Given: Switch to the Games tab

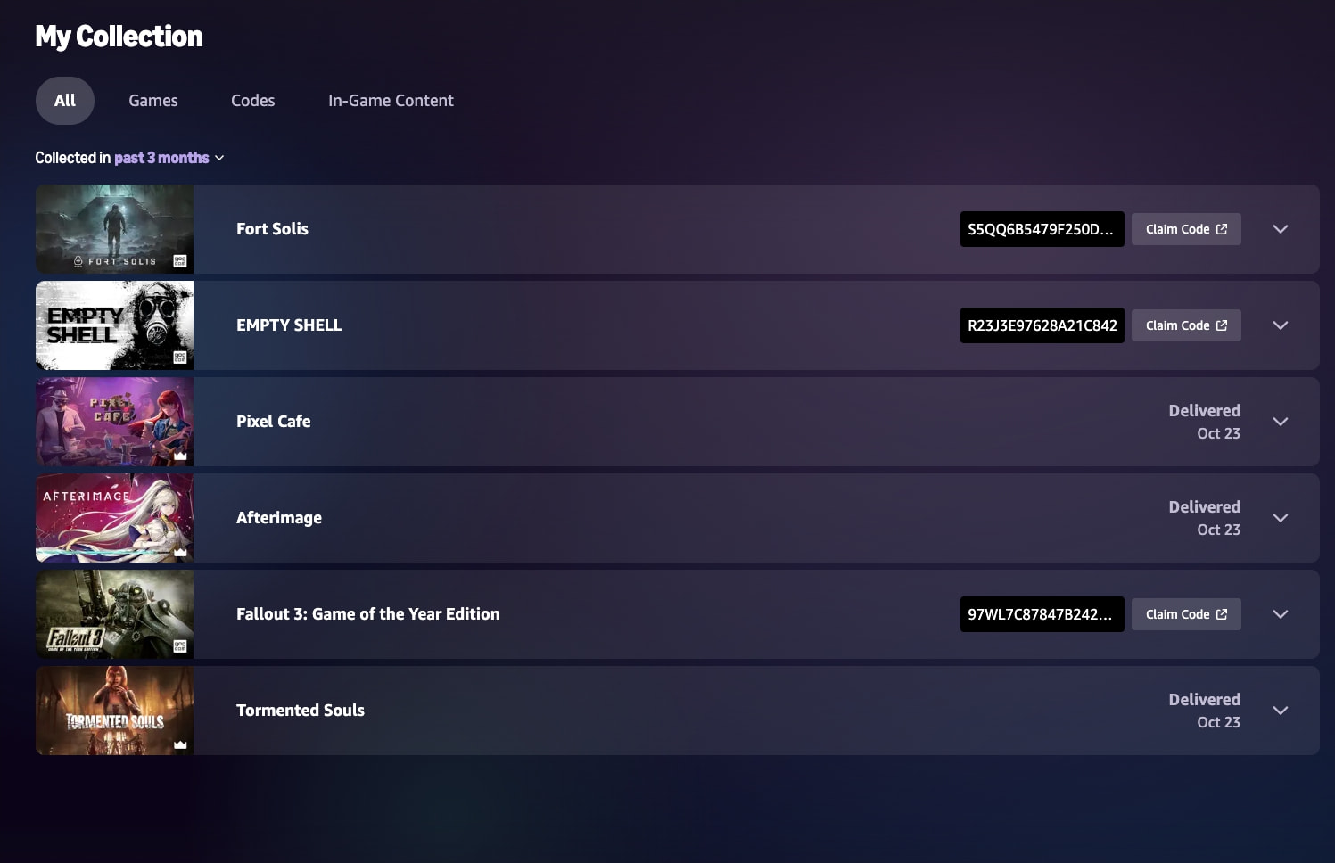Looking at the screenshot, I should coord(153,101).
